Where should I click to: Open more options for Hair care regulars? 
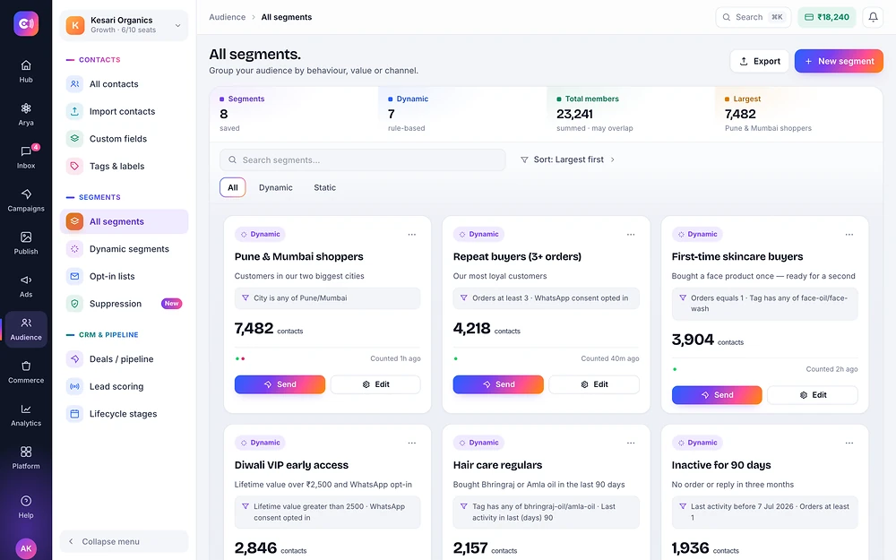pos(630,443)
